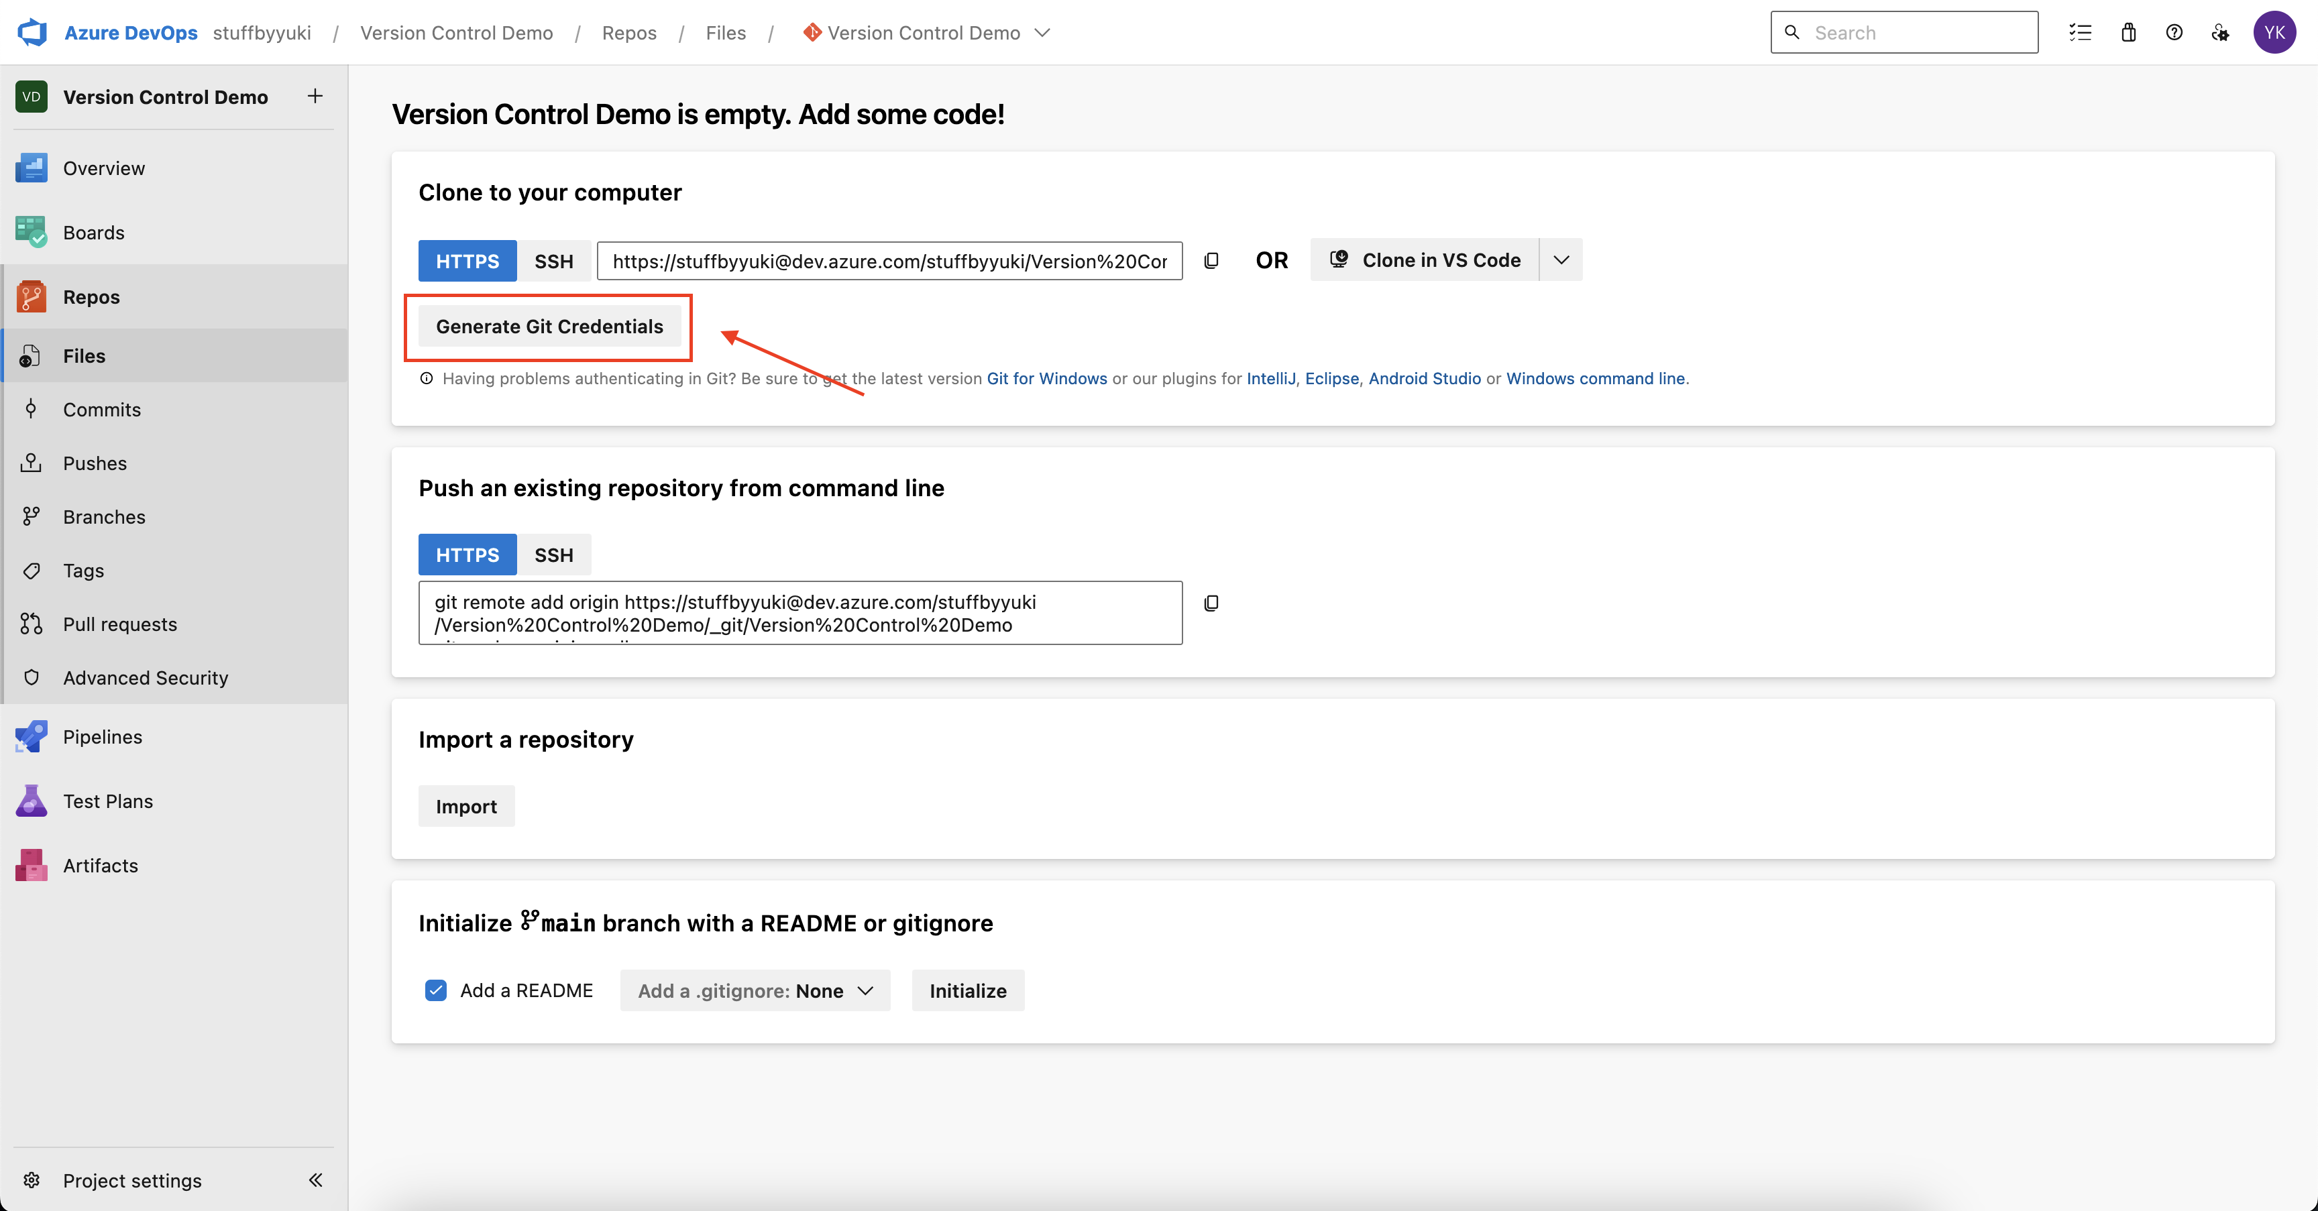Screen dimensions: 2318x1211
Task: Open the YK profile avatar
Action: [x=2275, y=32]
